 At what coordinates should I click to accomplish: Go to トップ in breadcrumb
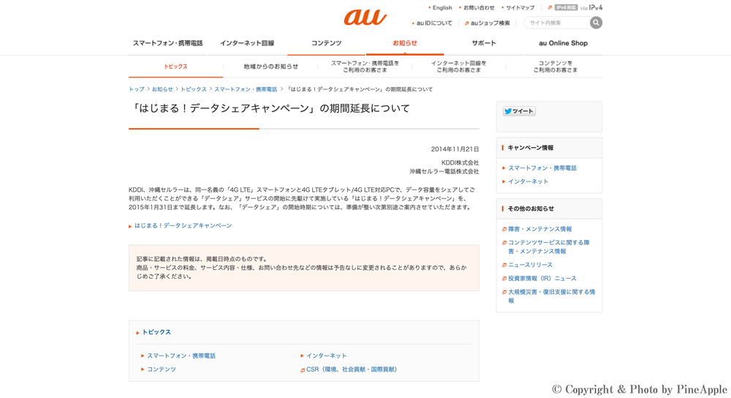pos(136,89)
